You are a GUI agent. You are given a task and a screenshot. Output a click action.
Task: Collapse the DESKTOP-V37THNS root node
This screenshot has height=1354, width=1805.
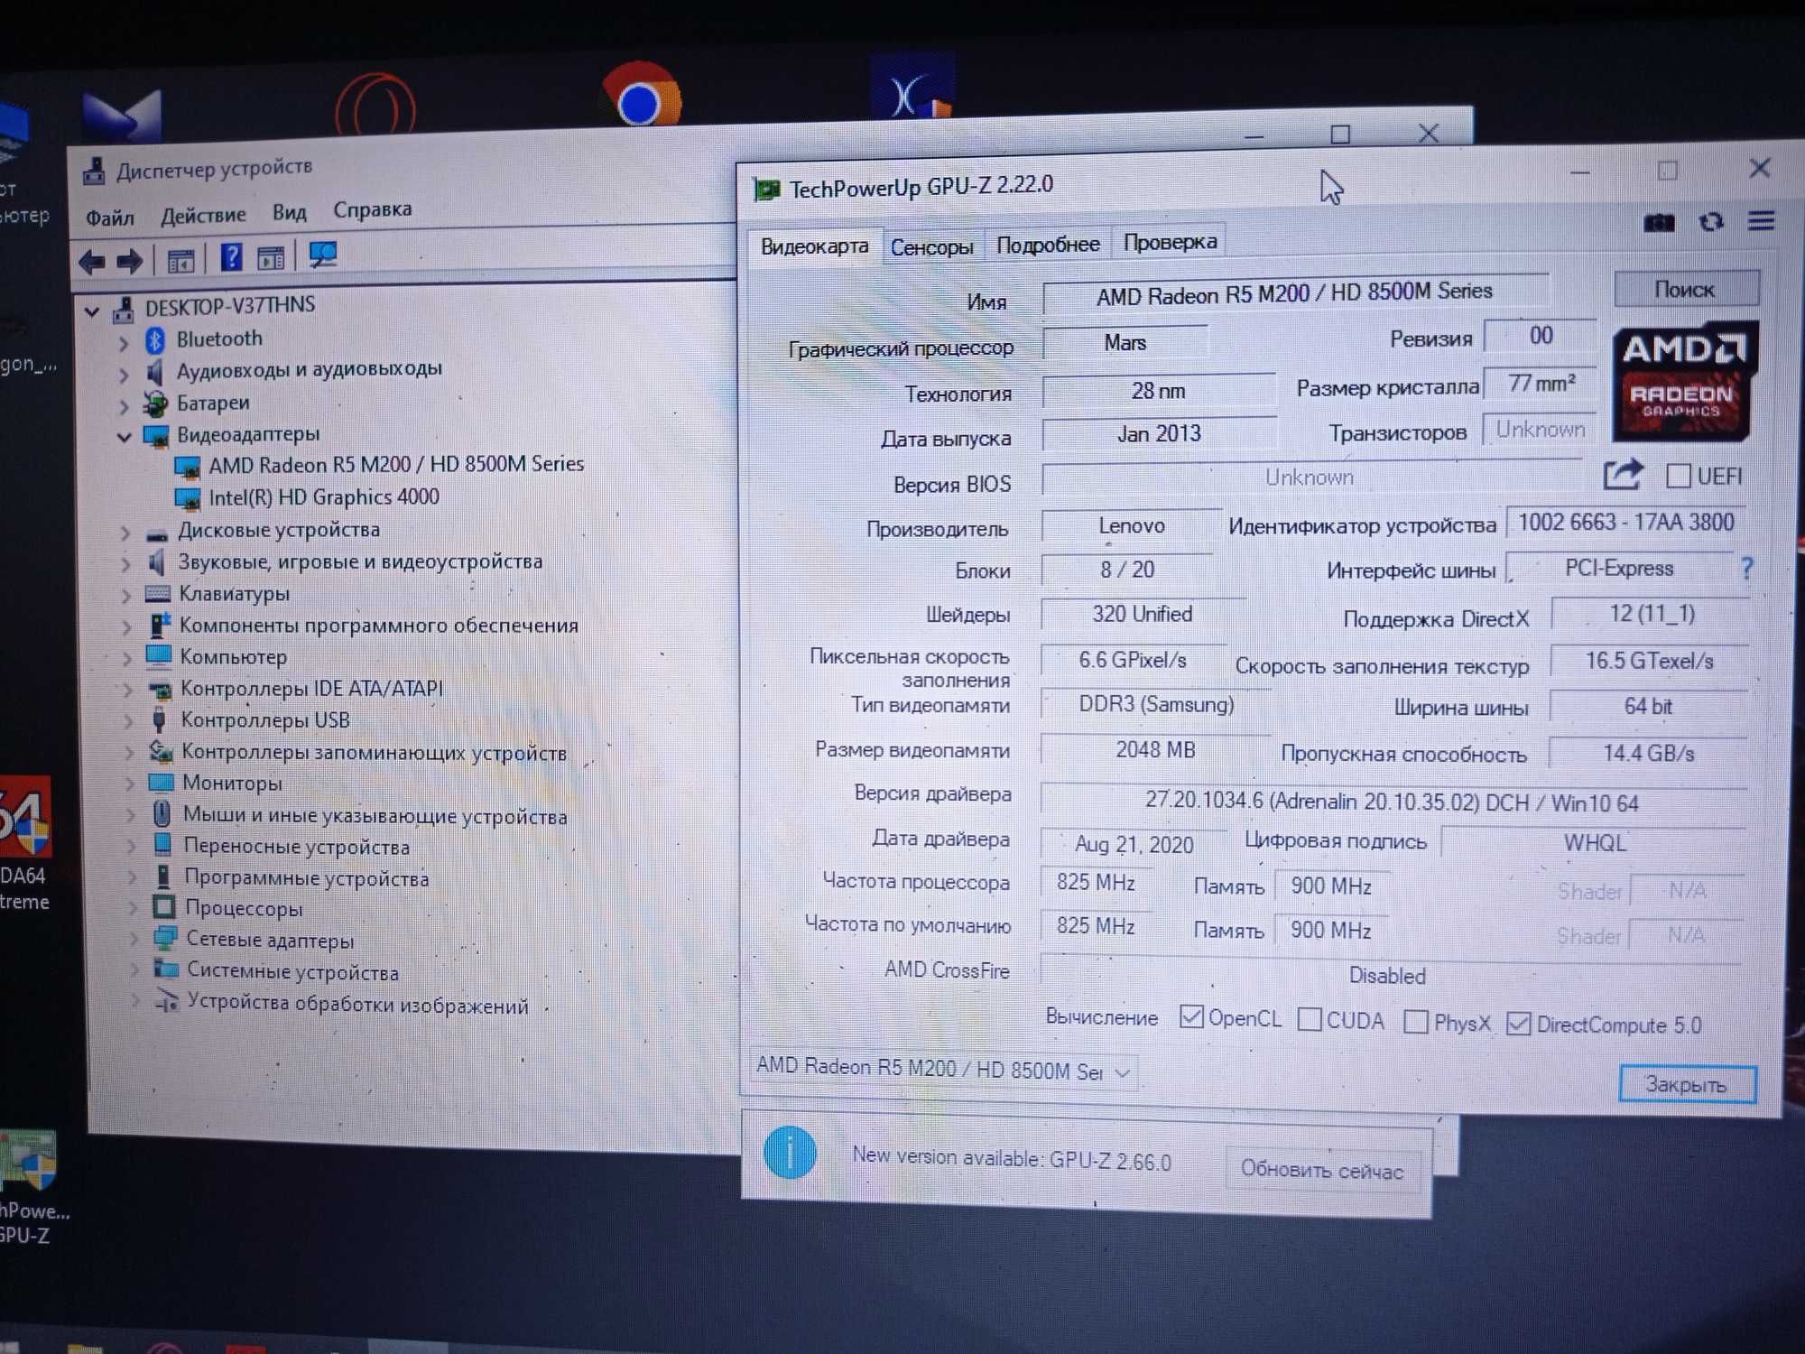[x=92, y=312]
